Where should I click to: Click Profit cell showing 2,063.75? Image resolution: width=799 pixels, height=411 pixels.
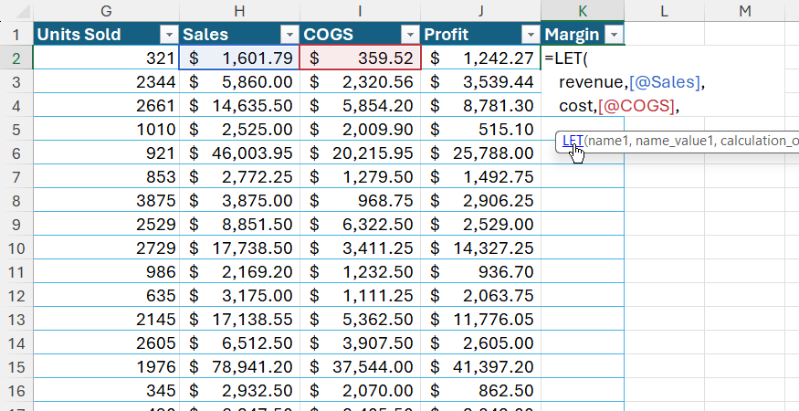click(480, 296)
